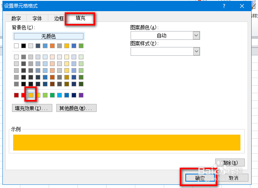Screen dimensions: 258x188
Task: Select the gold swatch in top theme row
Action: (67, 46)
